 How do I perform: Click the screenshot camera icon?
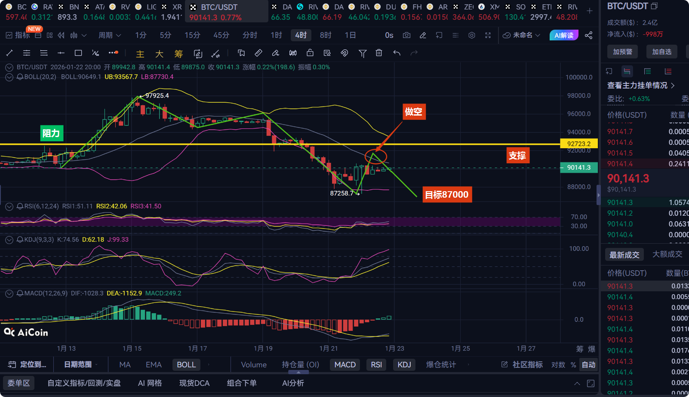pos(406,35)
